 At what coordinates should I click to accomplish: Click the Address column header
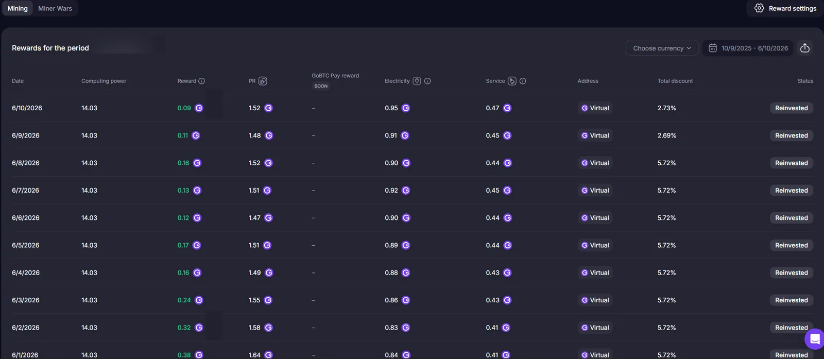pos(588,81)
